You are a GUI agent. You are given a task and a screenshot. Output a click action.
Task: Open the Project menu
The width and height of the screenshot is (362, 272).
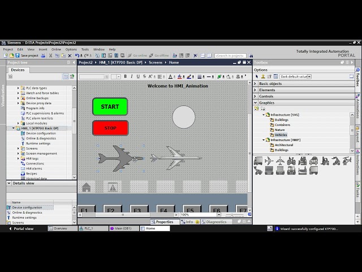coord(8,49)
